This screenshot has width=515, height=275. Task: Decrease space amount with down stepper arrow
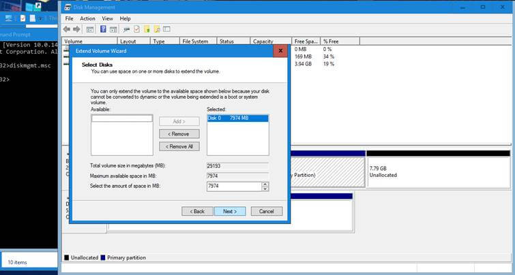click(x=265, y=189)
